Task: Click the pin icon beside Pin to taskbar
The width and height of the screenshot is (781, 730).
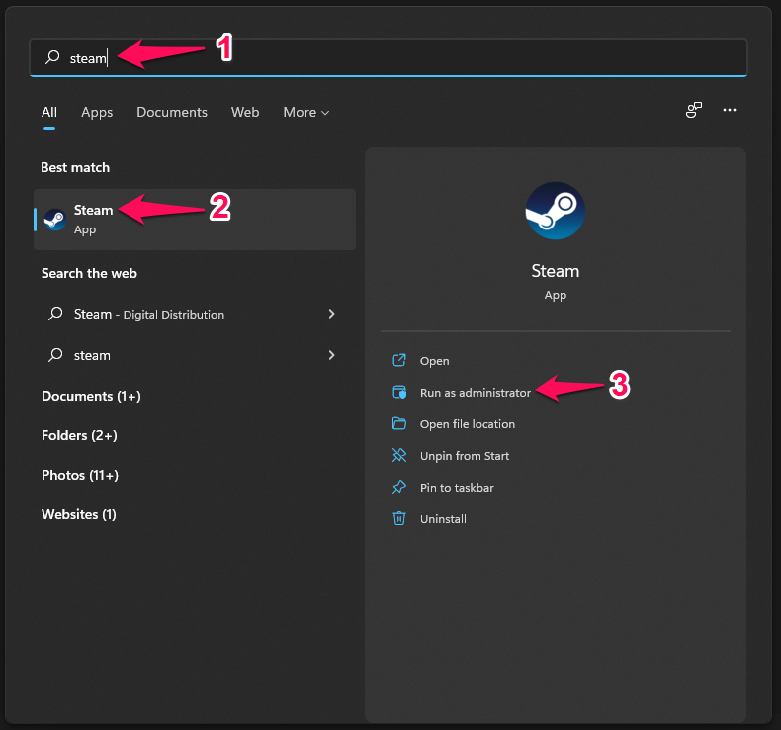Action: 399,487
